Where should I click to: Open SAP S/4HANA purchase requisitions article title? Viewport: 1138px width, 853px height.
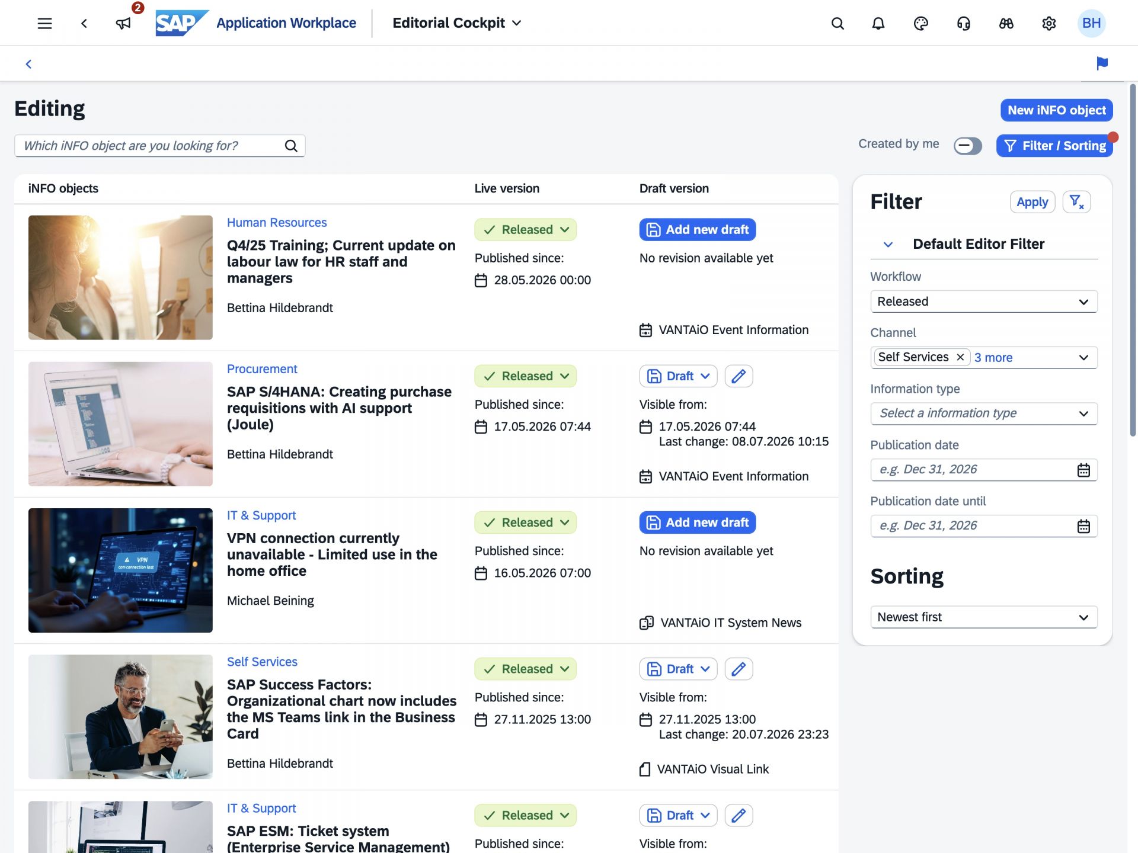pyautogui.click(x=339, y=408)
